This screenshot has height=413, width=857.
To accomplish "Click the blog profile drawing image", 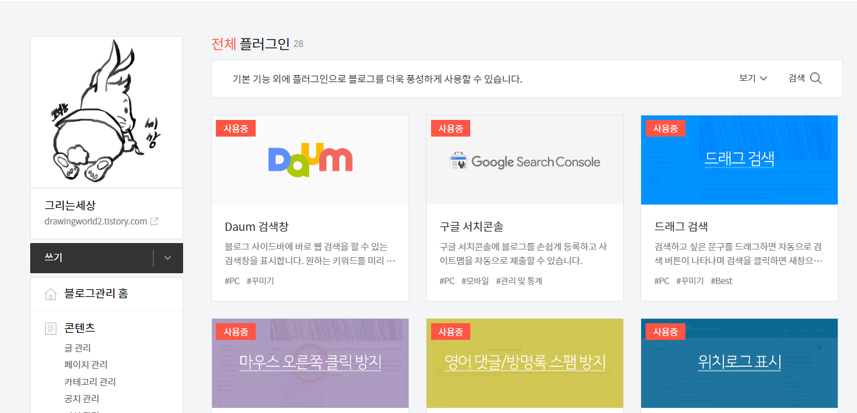I will tap(107, 112).
